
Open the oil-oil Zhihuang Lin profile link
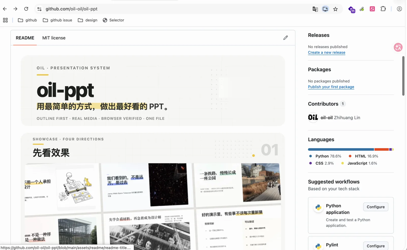(x=340, y=118)
